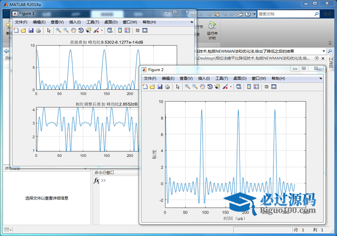Insert Colorbar in Figure 1
This screenshot has height=236, width=337.
(120, 30)
